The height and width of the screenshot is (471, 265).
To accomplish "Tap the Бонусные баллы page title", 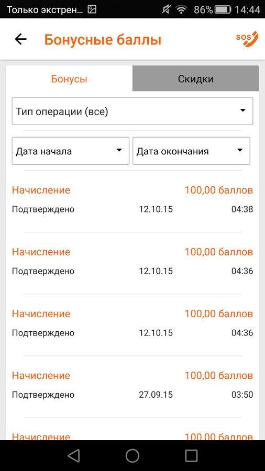I will pyautogui.click(x=103, y=40).
